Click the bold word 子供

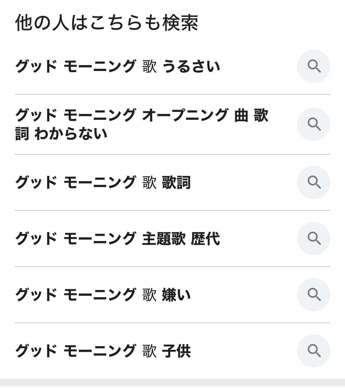pos(176,351)
